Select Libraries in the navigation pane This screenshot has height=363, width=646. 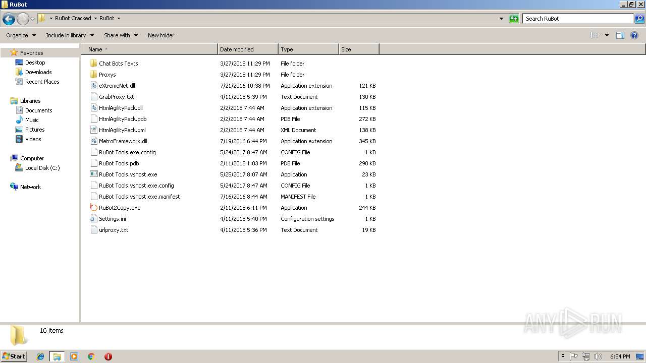pos(30,101)
